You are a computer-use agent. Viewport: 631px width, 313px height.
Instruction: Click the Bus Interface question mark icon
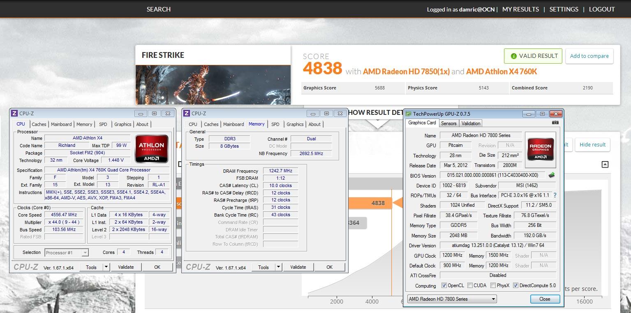click(x=555, y=195)
